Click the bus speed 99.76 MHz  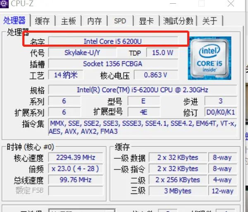[76, 180]
